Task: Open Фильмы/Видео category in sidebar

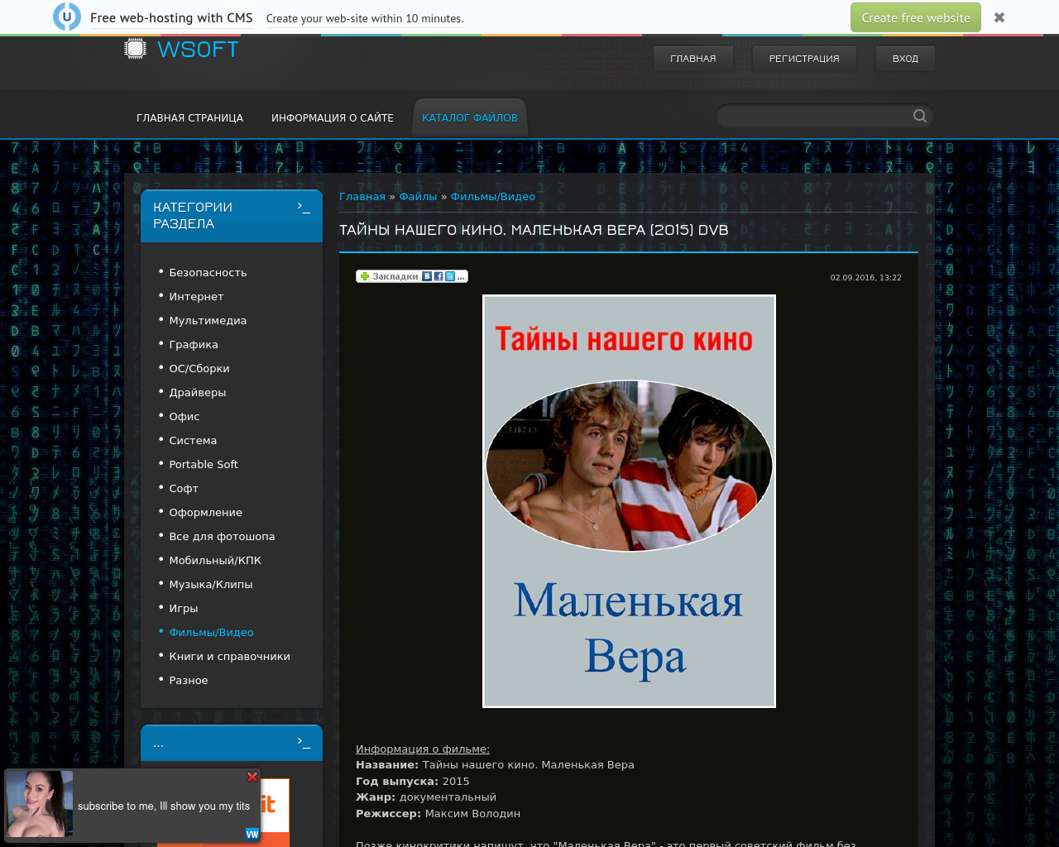Action: (x=211, y=633)
